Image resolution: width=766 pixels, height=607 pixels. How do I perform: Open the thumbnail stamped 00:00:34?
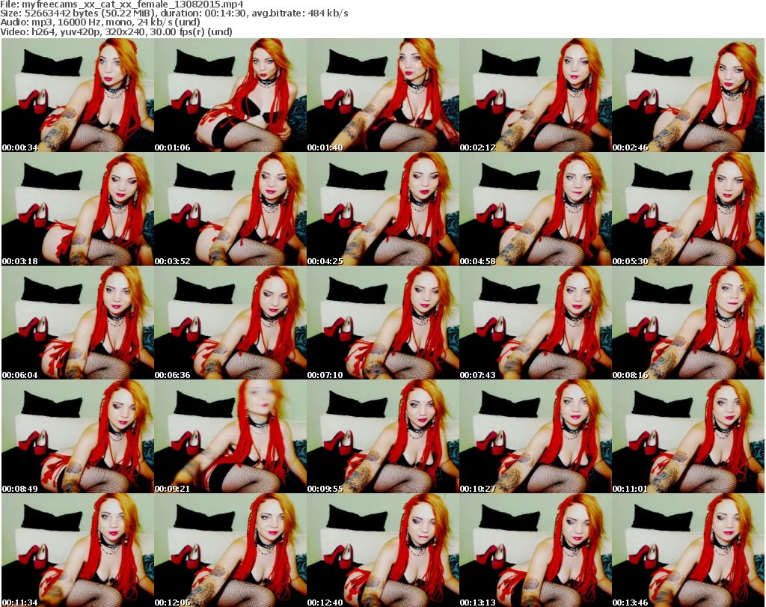tap(78, 95)
